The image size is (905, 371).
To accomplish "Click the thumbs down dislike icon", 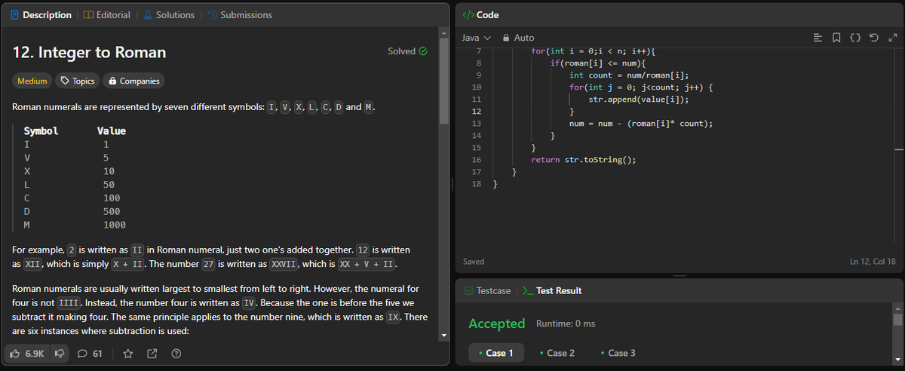I will point(60,353).
